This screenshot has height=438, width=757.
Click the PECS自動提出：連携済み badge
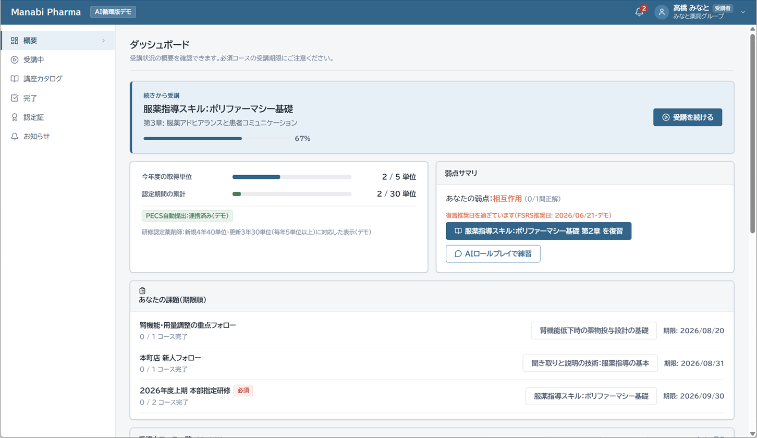point(188,215)
